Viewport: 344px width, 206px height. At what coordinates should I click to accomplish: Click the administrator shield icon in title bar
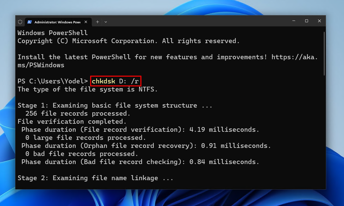20,22
